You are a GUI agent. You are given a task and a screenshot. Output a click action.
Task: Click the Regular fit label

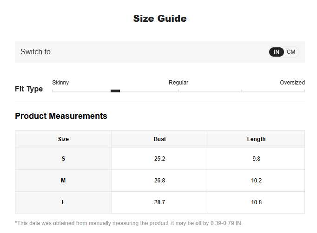[x=178, y=82]
